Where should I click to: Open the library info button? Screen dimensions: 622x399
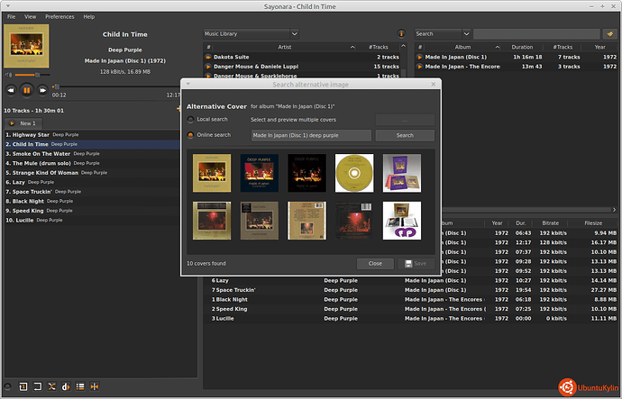401,33
